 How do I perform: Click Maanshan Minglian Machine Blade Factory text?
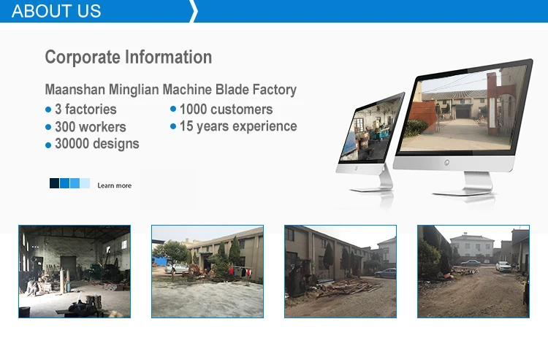[170, 90]
